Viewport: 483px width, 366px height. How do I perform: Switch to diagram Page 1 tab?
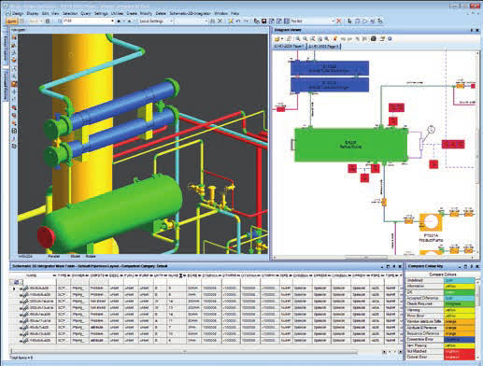289,46
